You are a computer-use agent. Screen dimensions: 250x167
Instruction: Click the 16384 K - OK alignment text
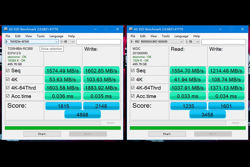17,60
